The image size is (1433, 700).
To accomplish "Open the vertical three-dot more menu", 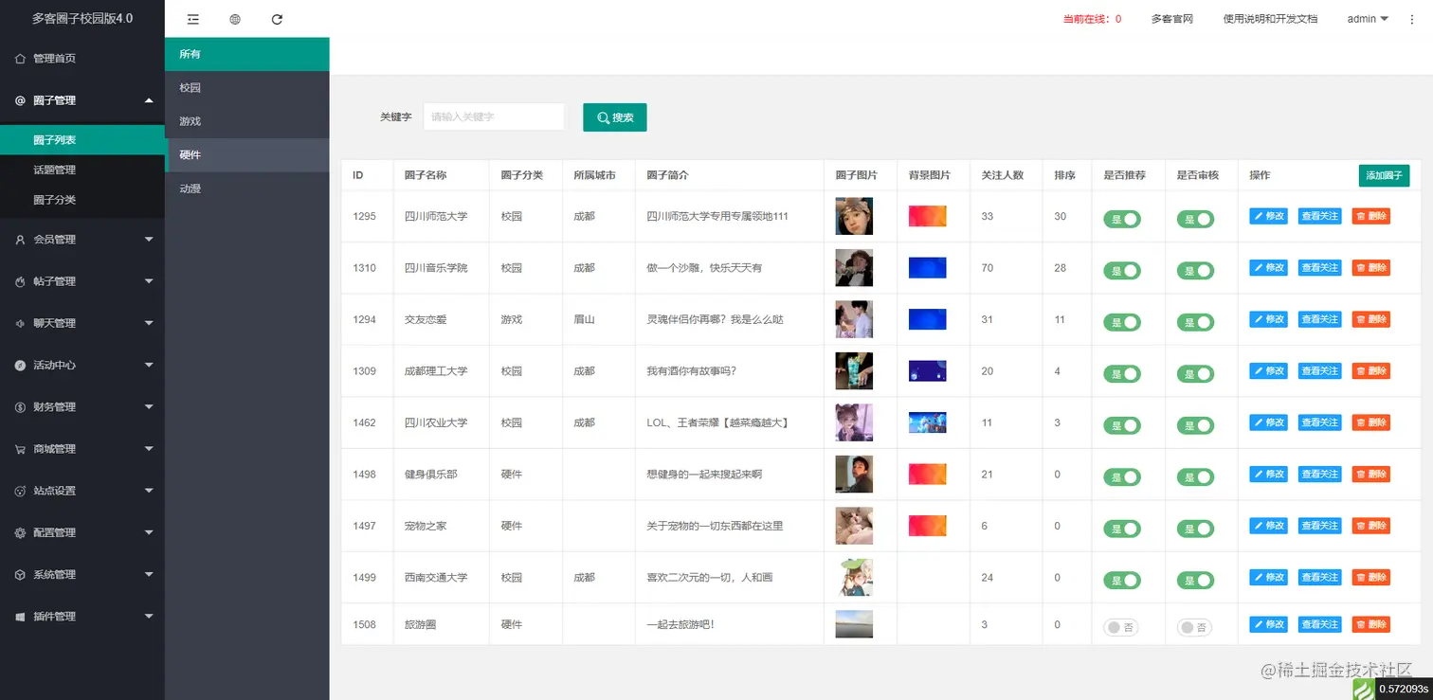I will point(1412,19).
